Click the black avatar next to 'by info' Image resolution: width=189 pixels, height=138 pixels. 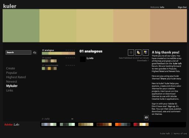tap(83, 59)
